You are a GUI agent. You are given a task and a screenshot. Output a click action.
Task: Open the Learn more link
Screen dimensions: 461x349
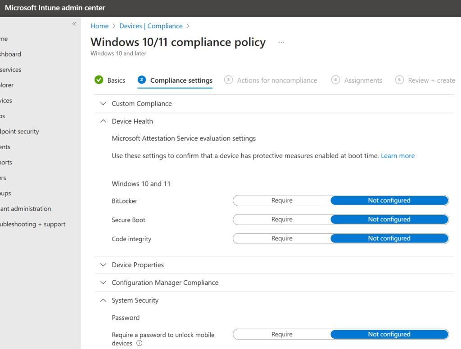398,156
